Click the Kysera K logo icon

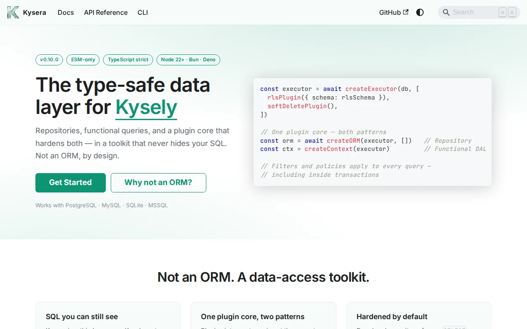(x=13, y=12)
